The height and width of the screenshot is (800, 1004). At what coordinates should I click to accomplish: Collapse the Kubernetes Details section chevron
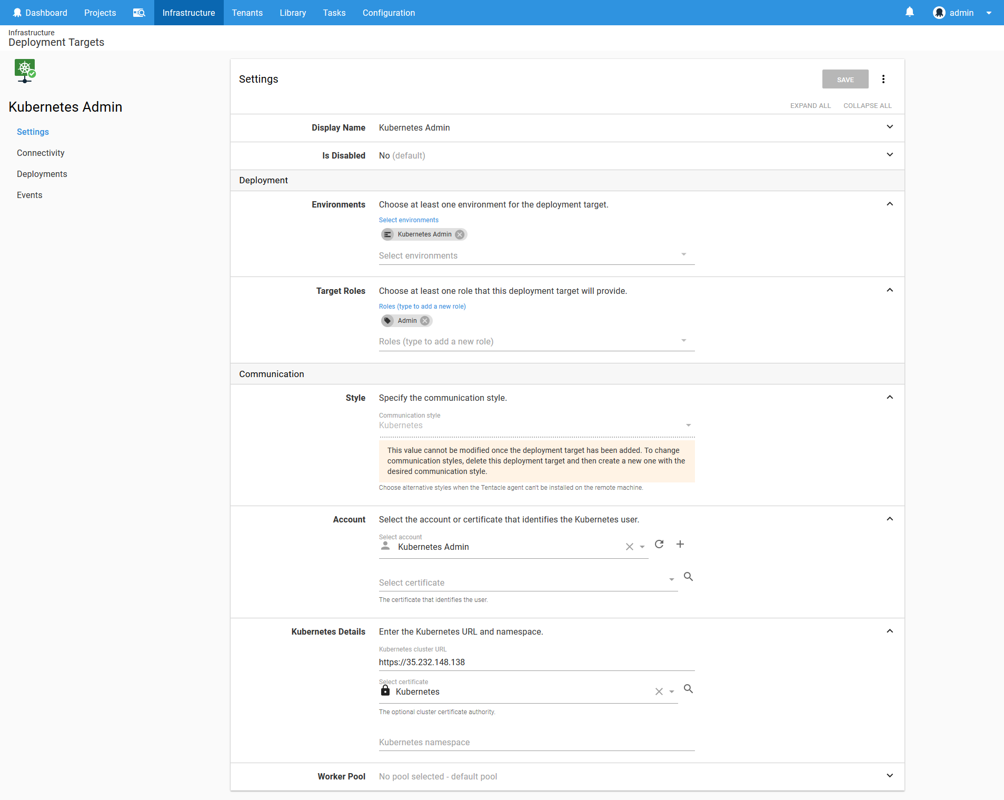(889, 631)
